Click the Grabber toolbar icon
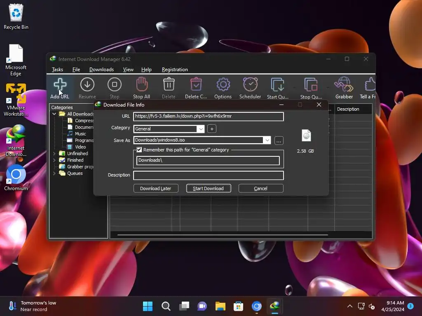422x316 pixels. 344,85
